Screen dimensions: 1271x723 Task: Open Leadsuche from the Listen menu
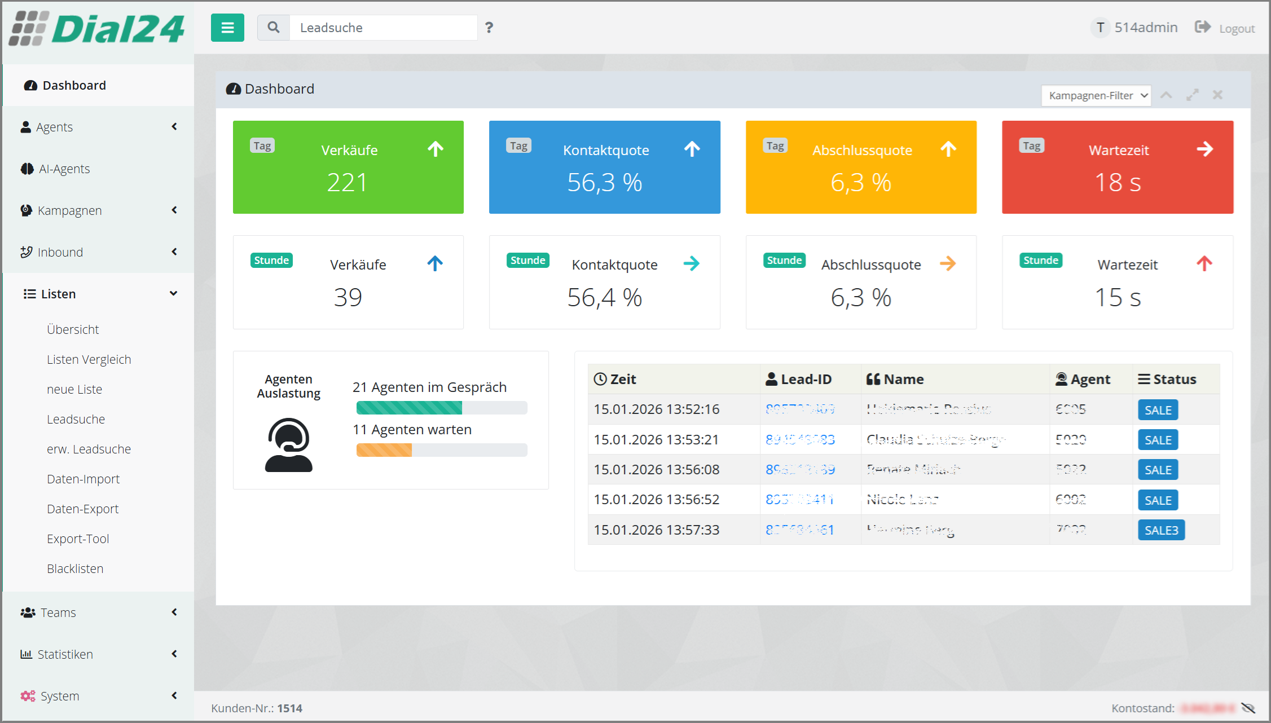tap(76, 418)
